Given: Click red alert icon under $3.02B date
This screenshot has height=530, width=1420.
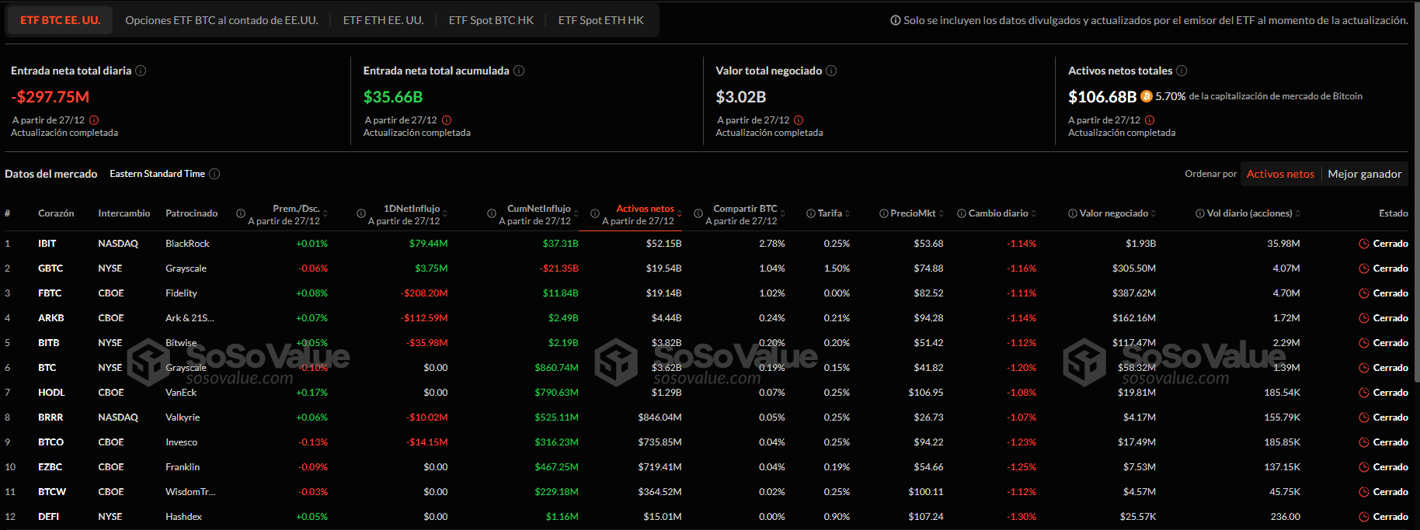Looking at the screenshot, I should tap(799, 120).
